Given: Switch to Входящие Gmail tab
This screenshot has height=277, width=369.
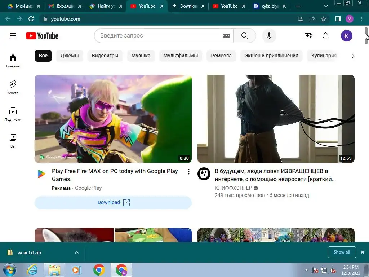Looking at the screenshot, I should (65, 6).
